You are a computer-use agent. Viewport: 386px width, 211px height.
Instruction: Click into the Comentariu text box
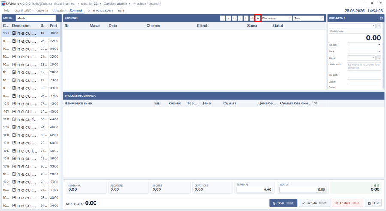click(364, 66)
